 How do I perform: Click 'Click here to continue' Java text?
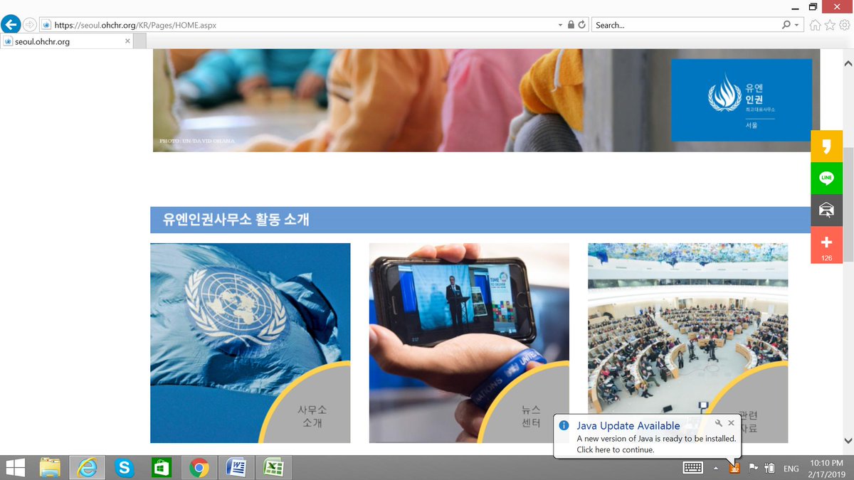(616, 449)
